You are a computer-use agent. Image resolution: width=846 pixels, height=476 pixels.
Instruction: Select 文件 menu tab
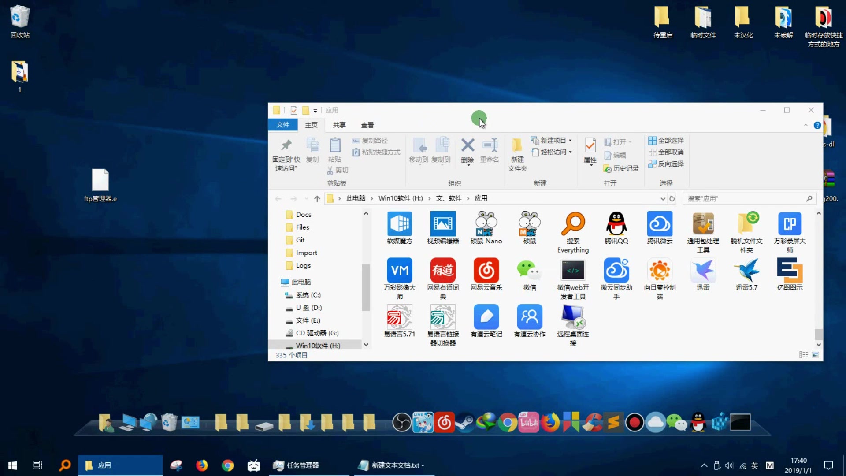point(282,124)
